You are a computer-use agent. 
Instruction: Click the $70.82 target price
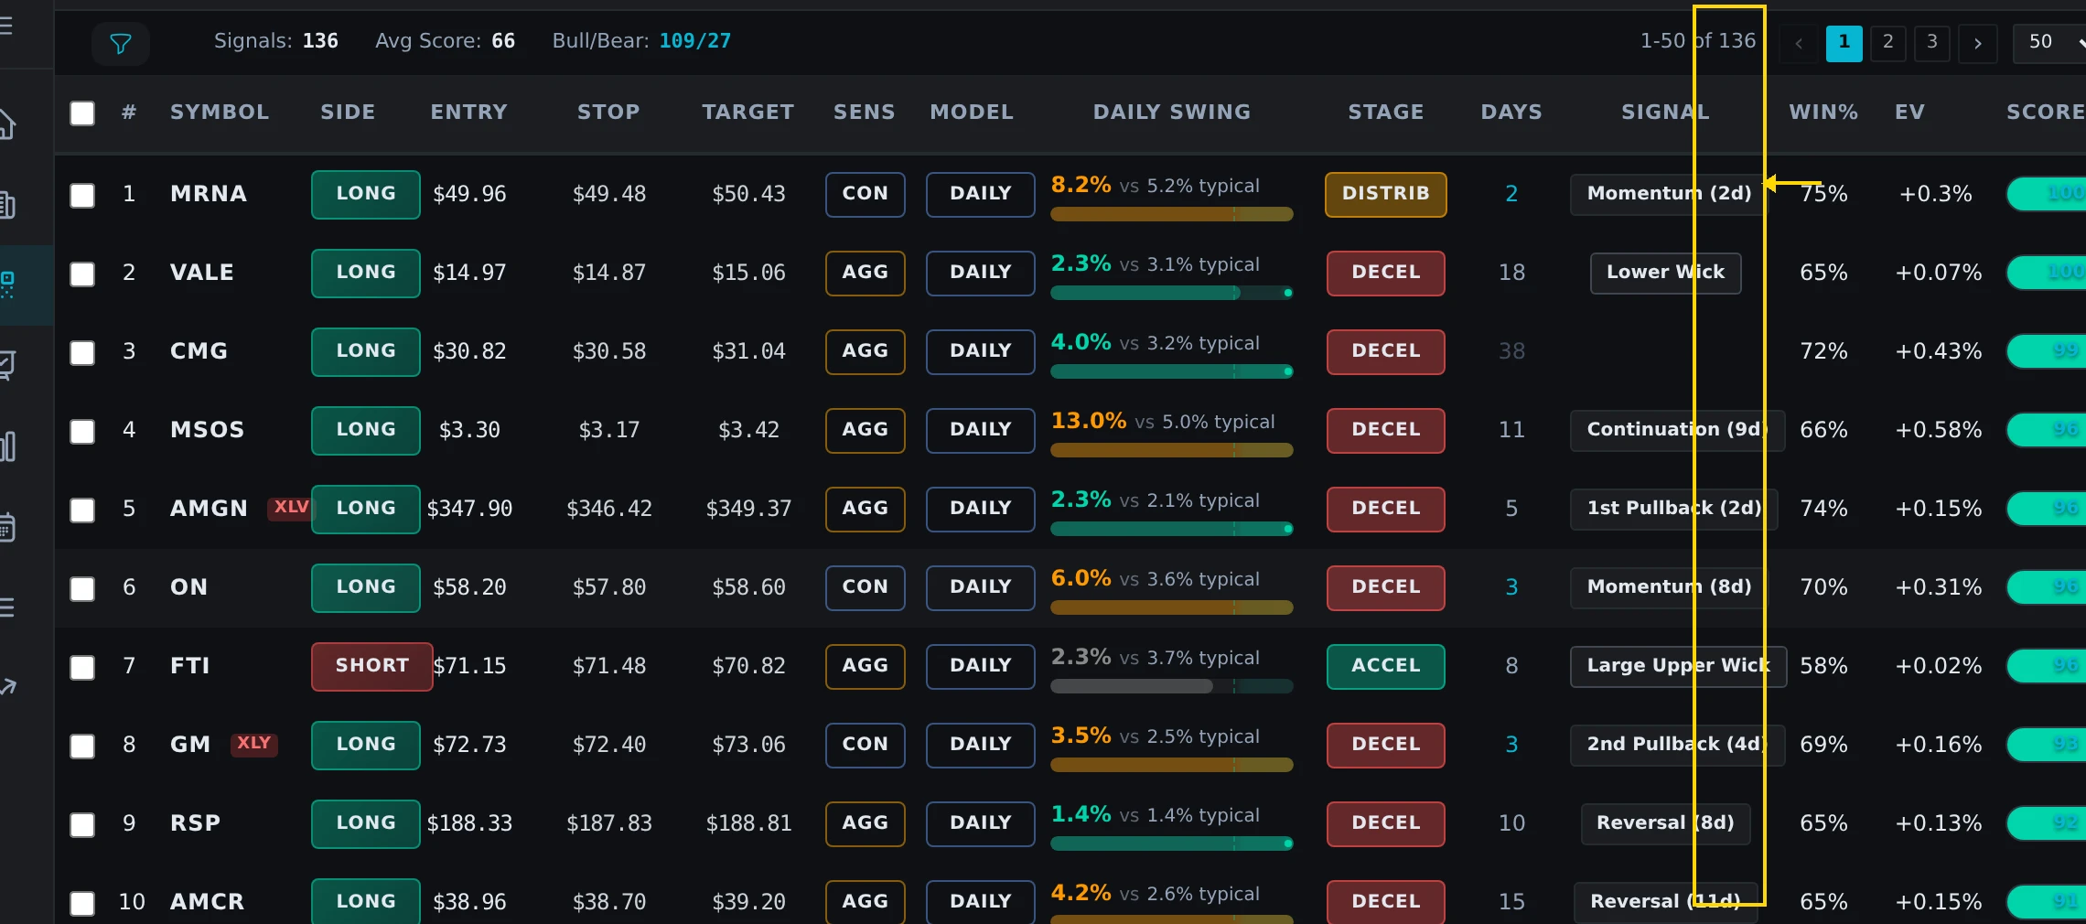point(748,666)
